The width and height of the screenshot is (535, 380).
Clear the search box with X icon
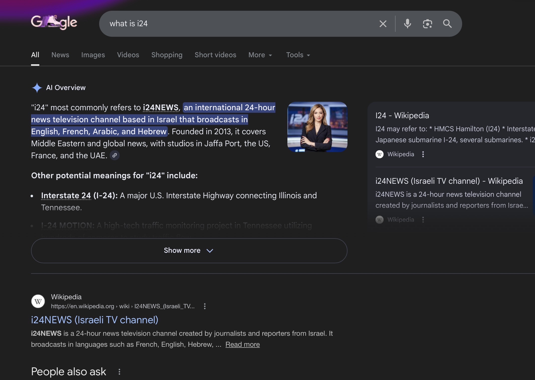pos(383,24)
